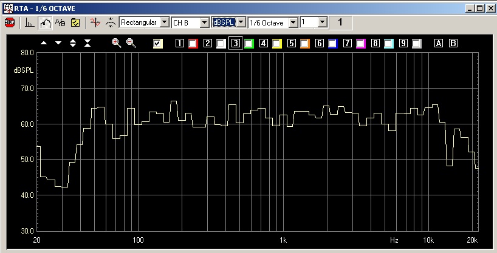Click the memory slot 3 button
497x253 pixels.
[235, 43]
